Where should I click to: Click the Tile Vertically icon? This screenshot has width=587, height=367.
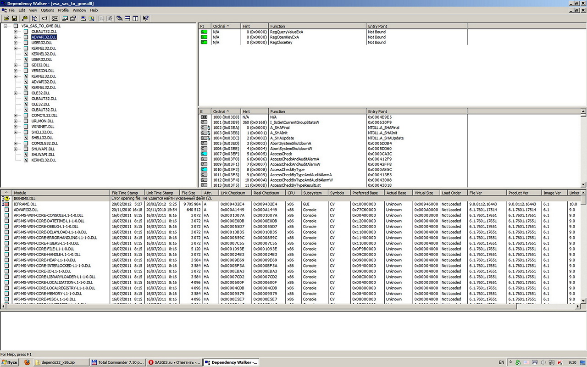(x=135, y=18)
